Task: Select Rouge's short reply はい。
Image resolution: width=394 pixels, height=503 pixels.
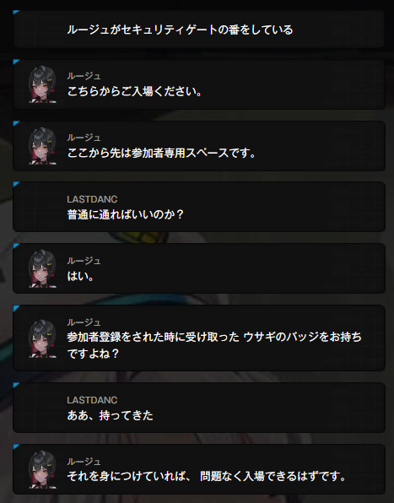Action: tap(80, 276)
